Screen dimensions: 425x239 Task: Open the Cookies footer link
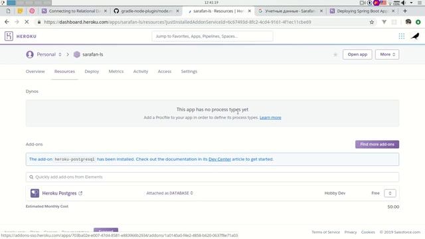[368, 232]
